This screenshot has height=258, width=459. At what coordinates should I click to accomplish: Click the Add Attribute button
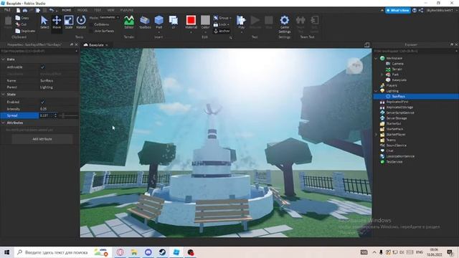tap(42, 139)
